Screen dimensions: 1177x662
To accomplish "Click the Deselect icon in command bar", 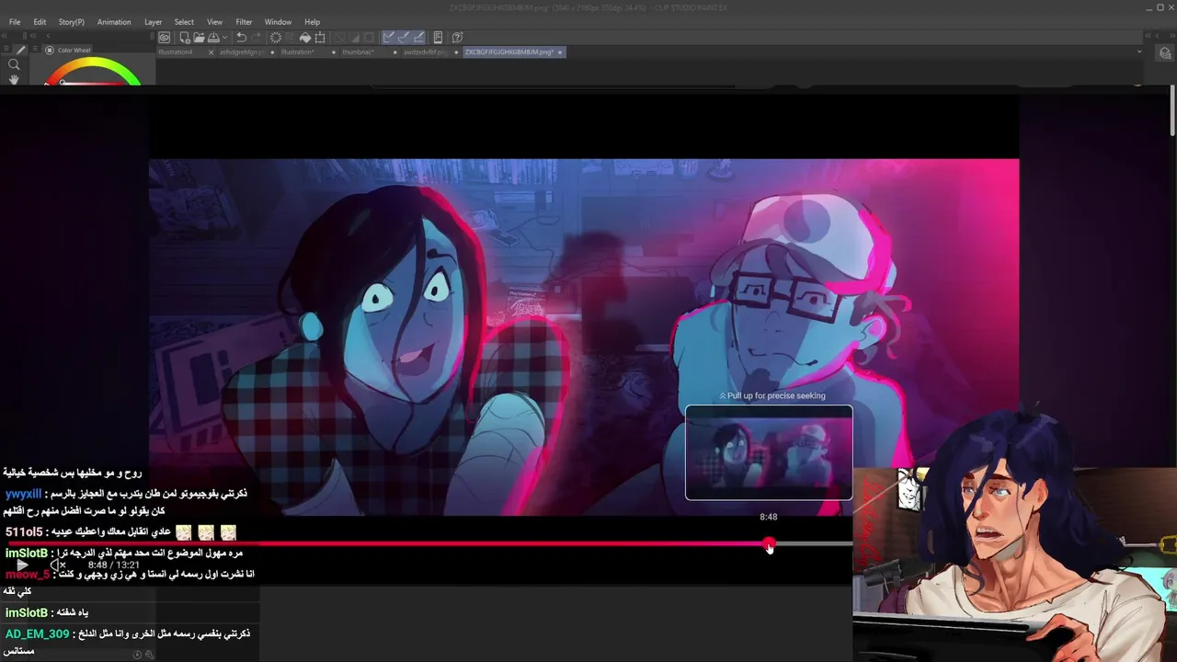I will click(338, 38).
